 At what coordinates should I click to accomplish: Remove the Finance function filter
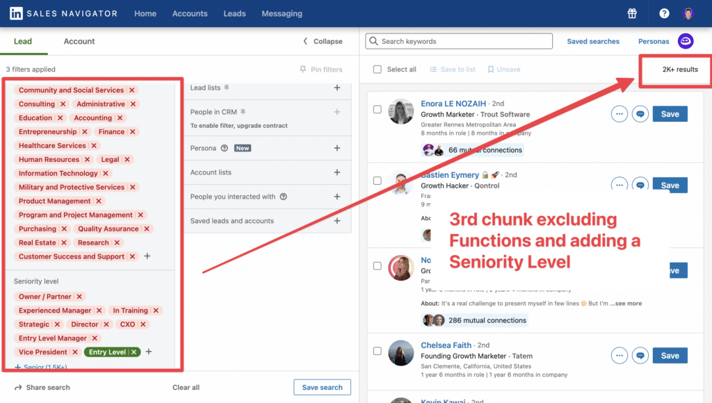click(133, 131)
